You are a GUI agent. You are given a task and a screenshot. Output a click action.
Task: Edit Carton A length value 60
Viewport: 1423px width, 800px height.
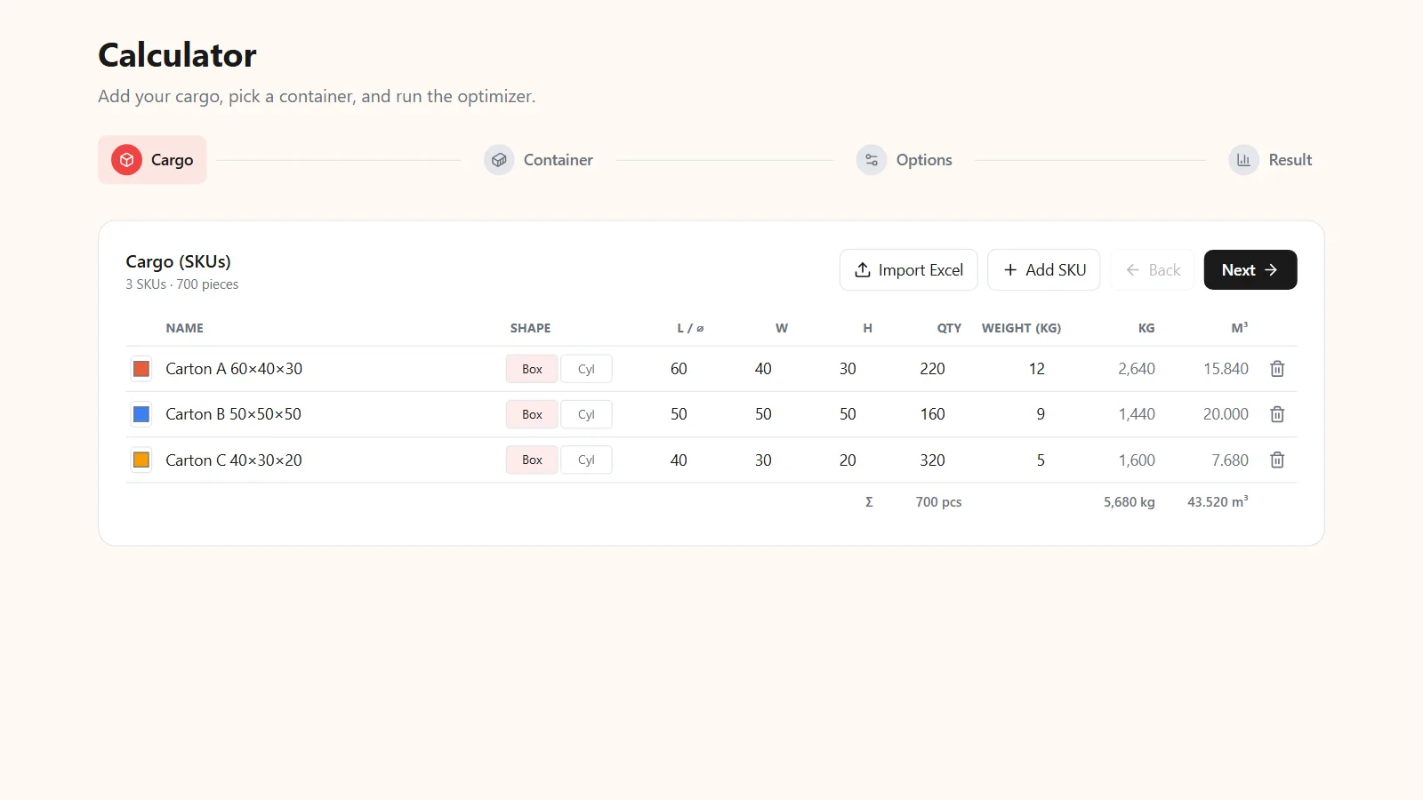click(679, 369)
